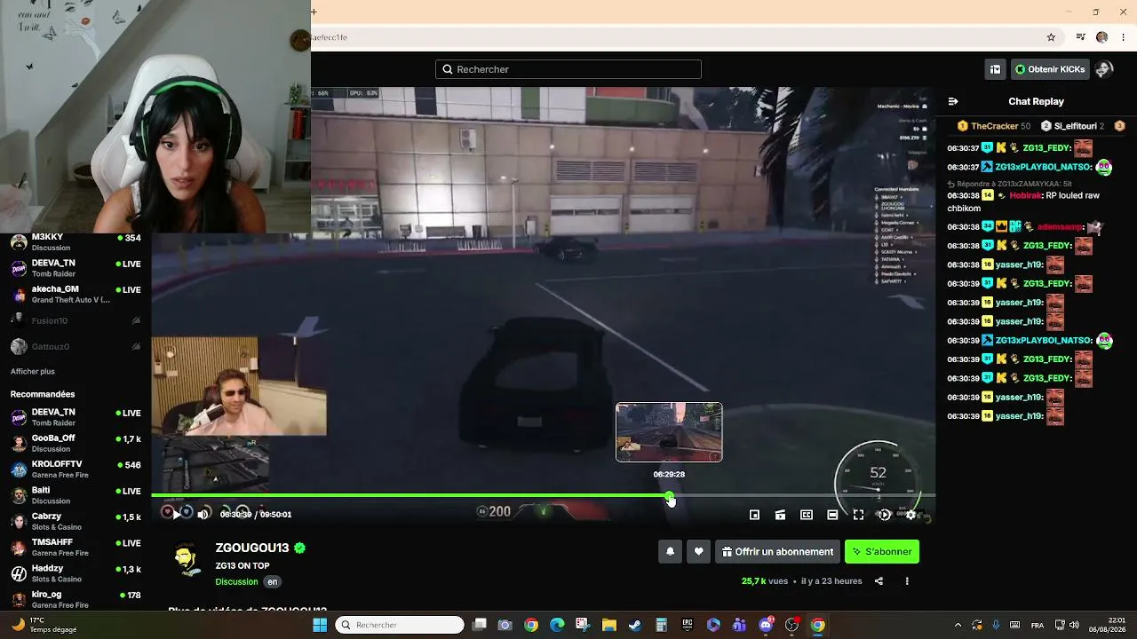Open Chrome media controls icon

1080,37
